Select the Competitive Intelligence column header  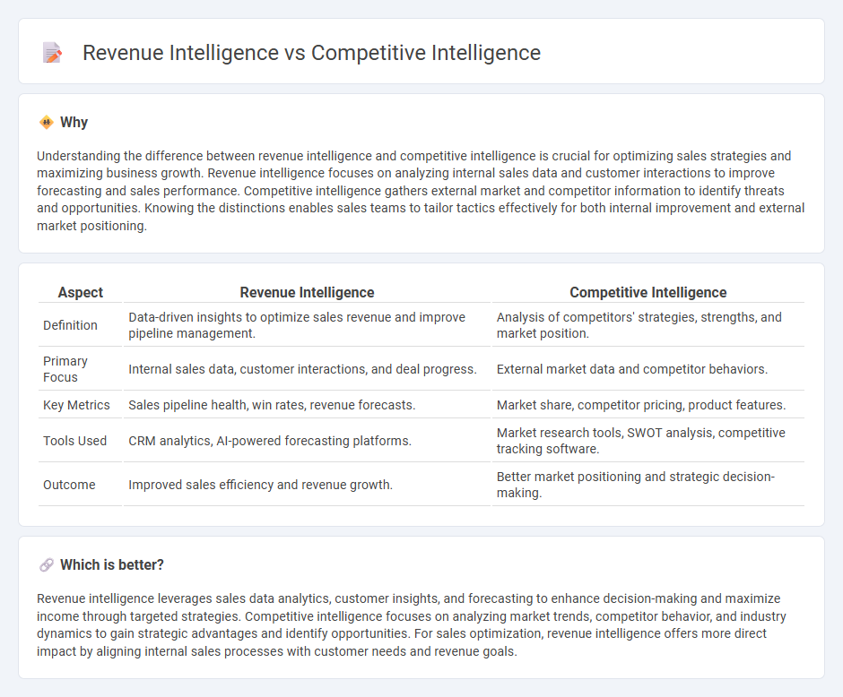[x=647, y=292]
